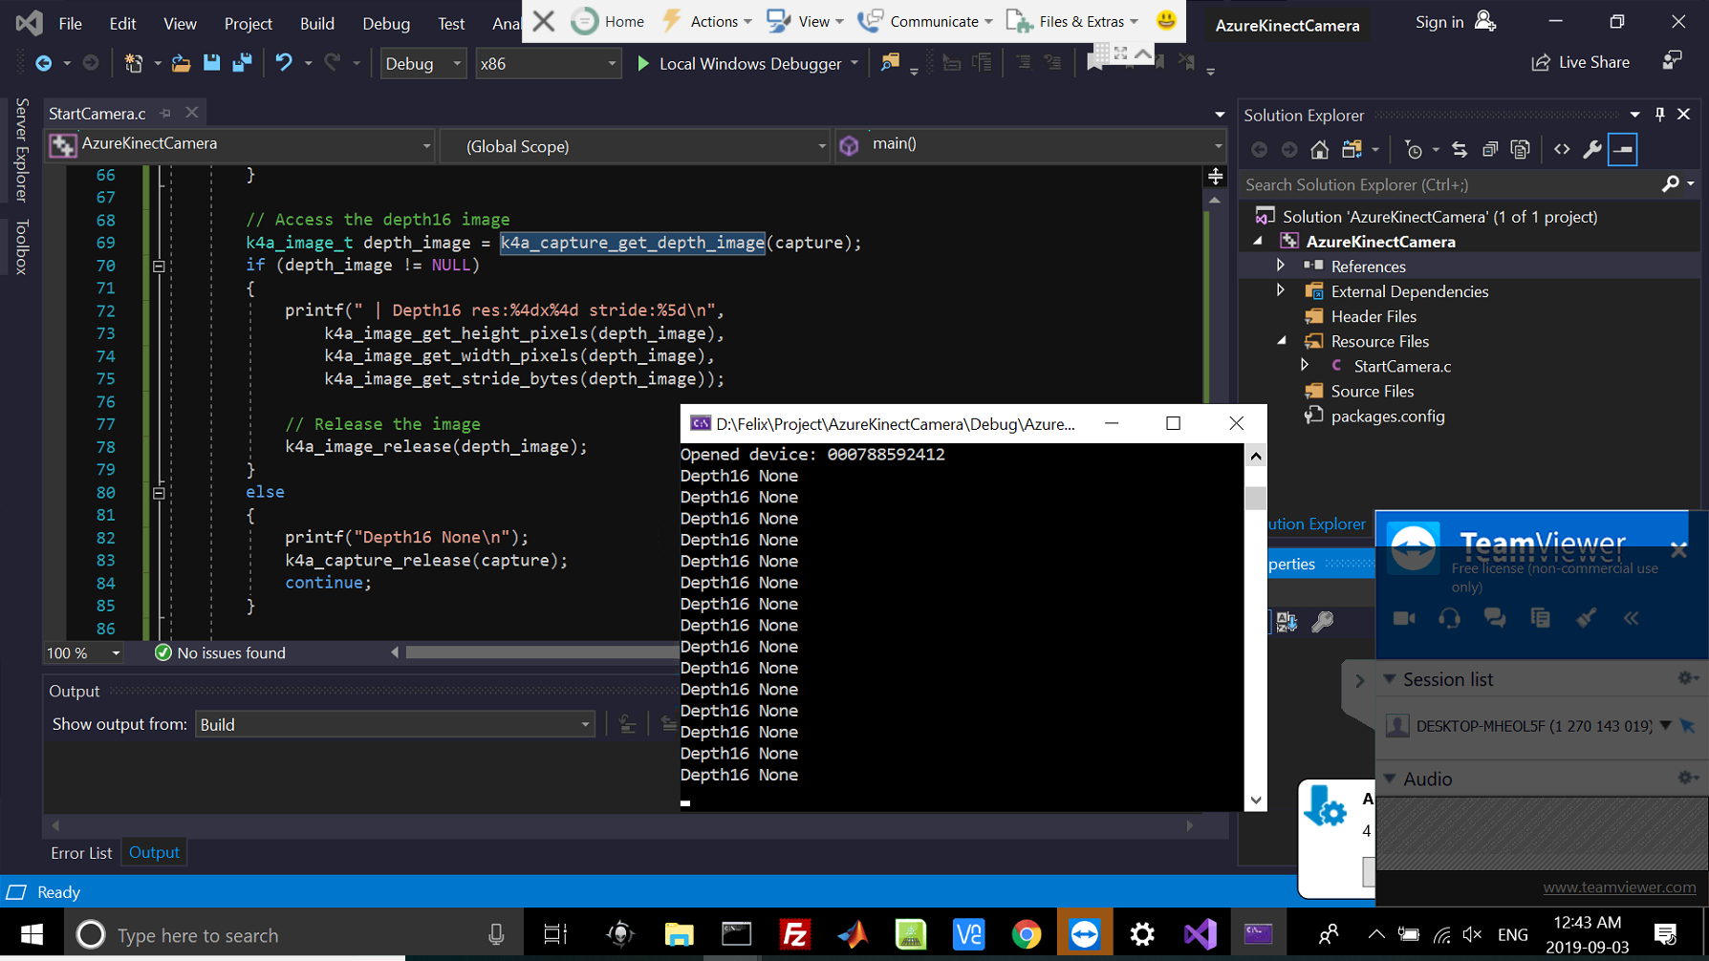The width and height of the screenshot is (1709, 961).
Task: Click the Home icon in Solution Explorer toolbar
Action: [x=1320, y=149]
